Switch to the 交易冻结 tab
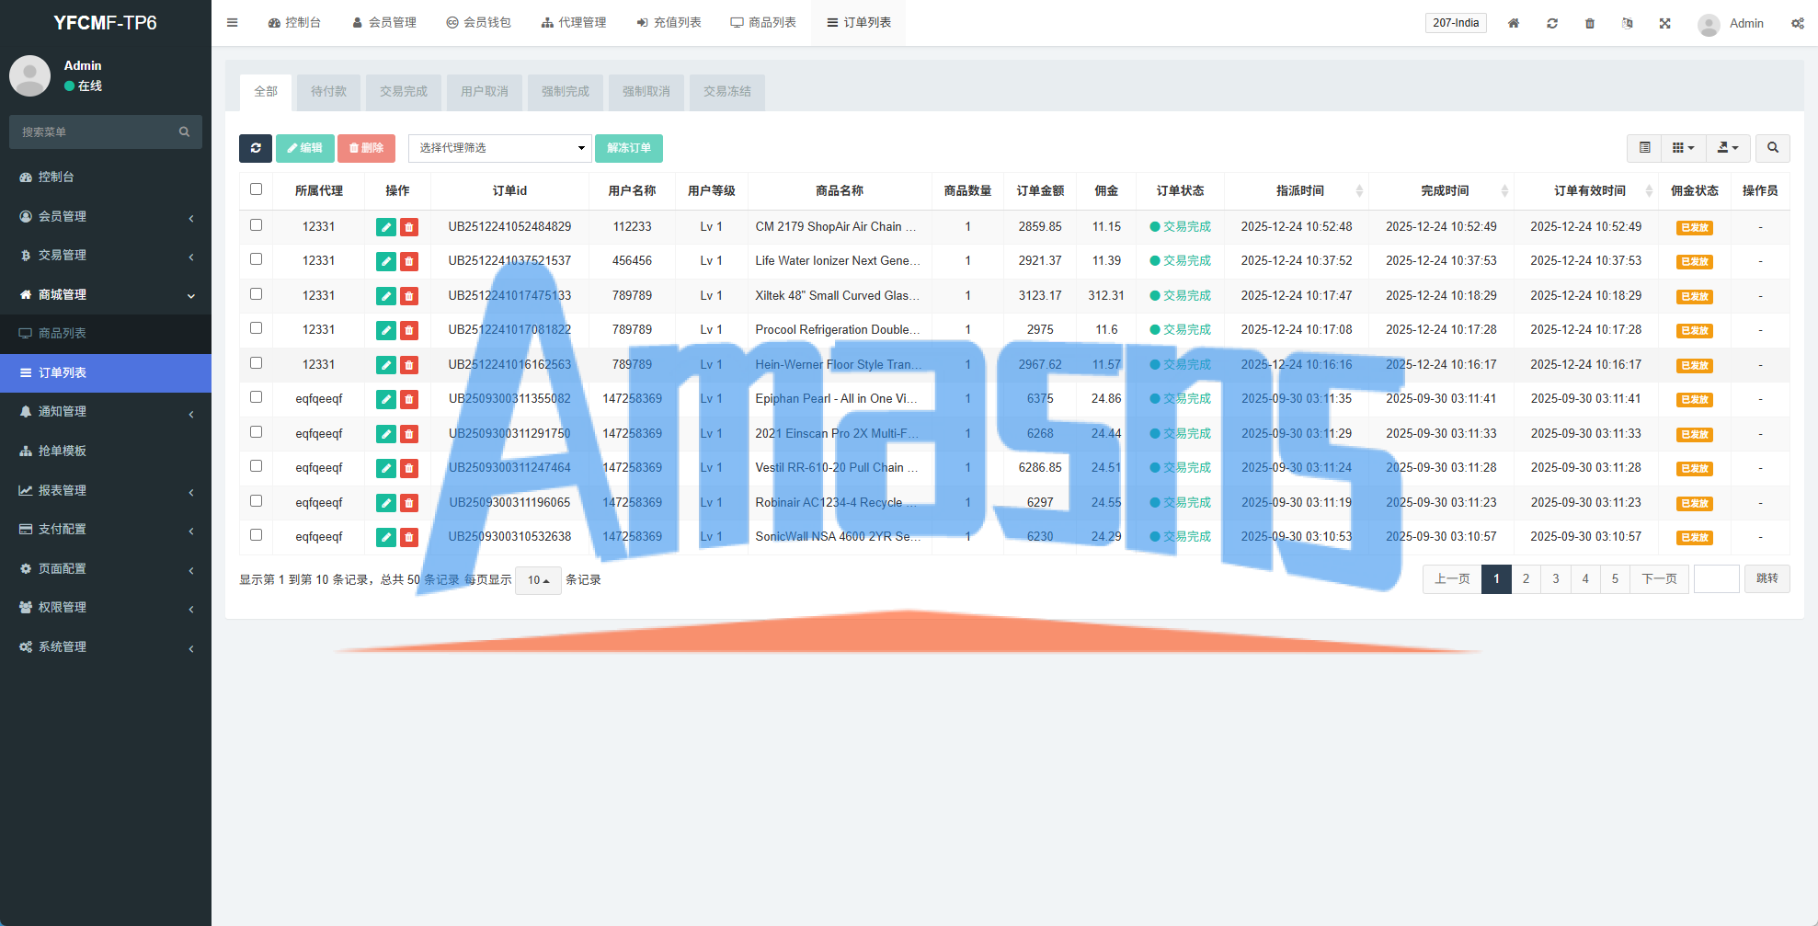The image size is (1818, 926). [727, 92]
